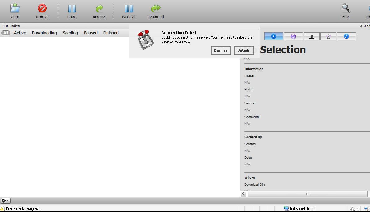
Task: Click the '0 Transfers' count text
Action: coord(11,26)
